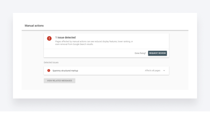Click the Manual actions page heading
The height and width of the screenshot is (113, 210).
point(34,26)
